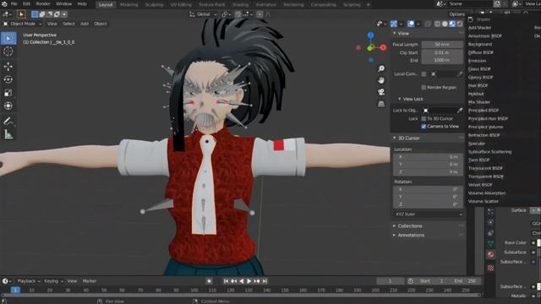Jump to the timeline start frame button
541x304 pixels.
[226, 281]
